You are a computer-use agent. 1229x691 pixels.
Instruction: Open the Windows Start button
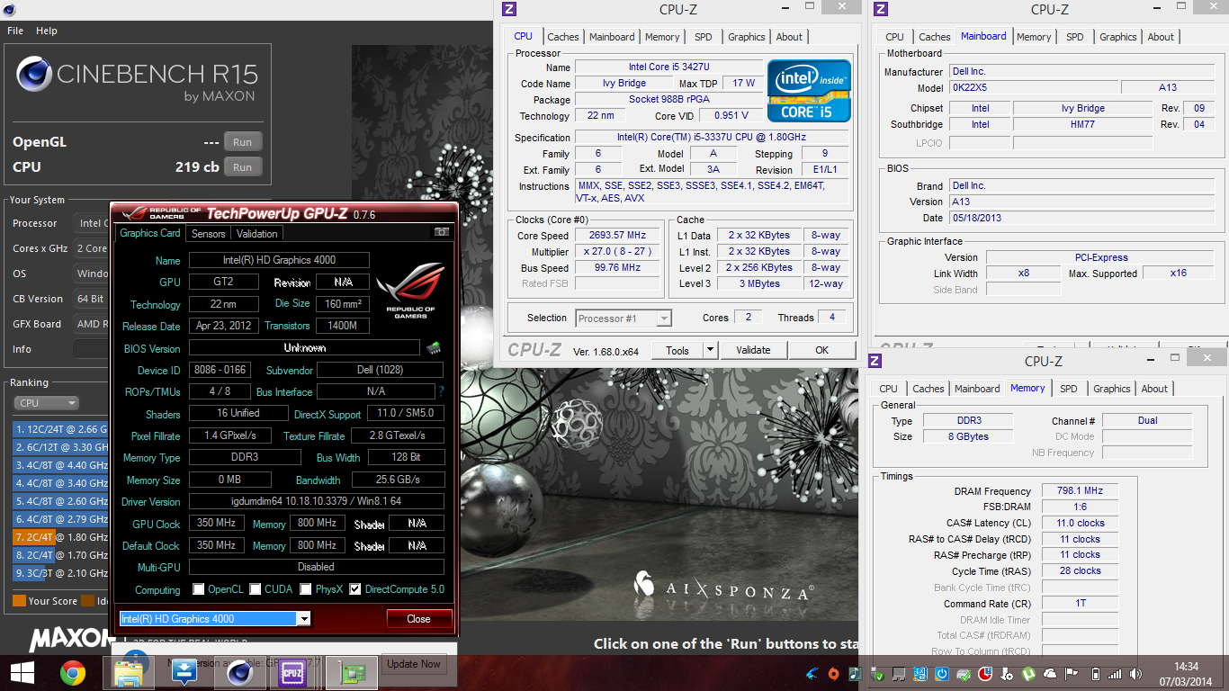click(x=22, y=672)
